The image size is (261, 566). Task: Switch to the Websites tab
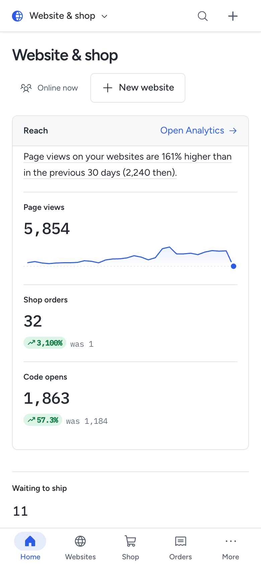coord(80,547)
